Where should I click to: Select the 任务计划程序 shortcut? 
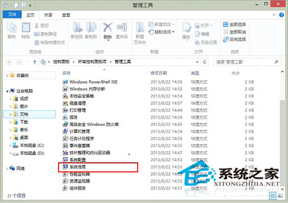78,138
